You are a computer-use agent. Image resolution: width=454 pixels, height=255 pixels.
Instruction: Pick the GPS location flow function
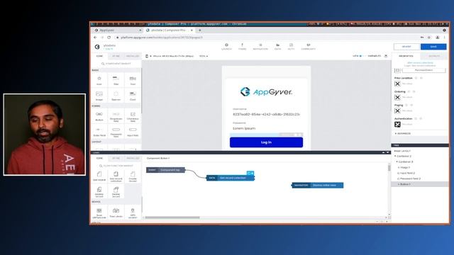tap(133, 212)
